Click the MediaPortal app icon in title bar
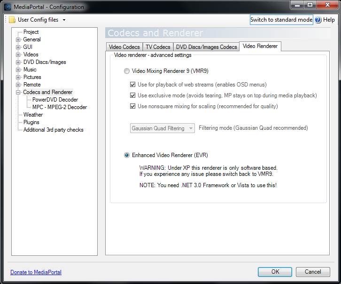The image size is (341, 284). 8,7
